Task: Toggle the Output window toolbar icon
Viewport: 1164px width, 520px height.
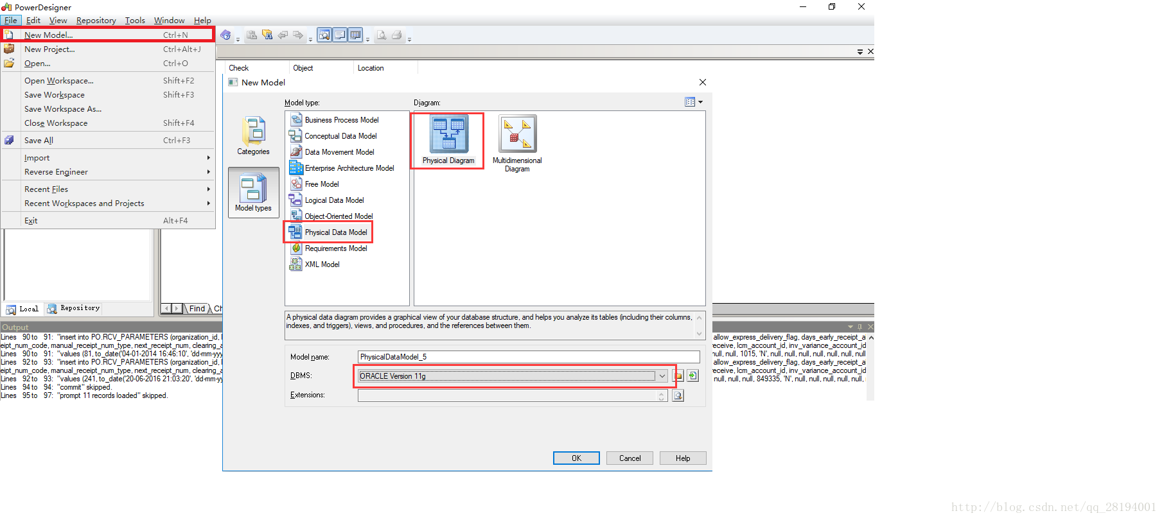Action: click(340, 35)
